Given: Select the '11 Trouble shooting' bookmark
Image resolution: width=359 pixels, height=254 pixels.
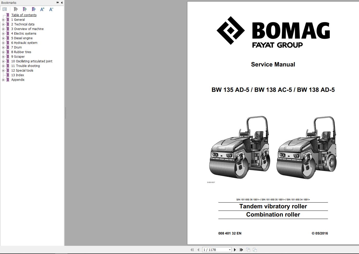Looking at the screenshot, I should click(x=25, y=66).
